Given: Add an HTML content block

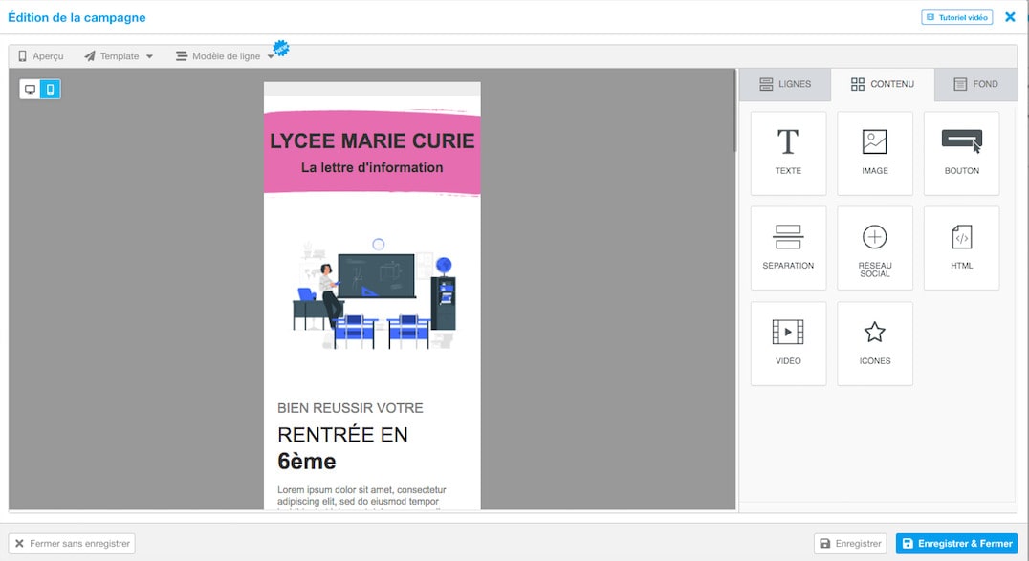Looking at the screenshot, I should tap(961, 248).
